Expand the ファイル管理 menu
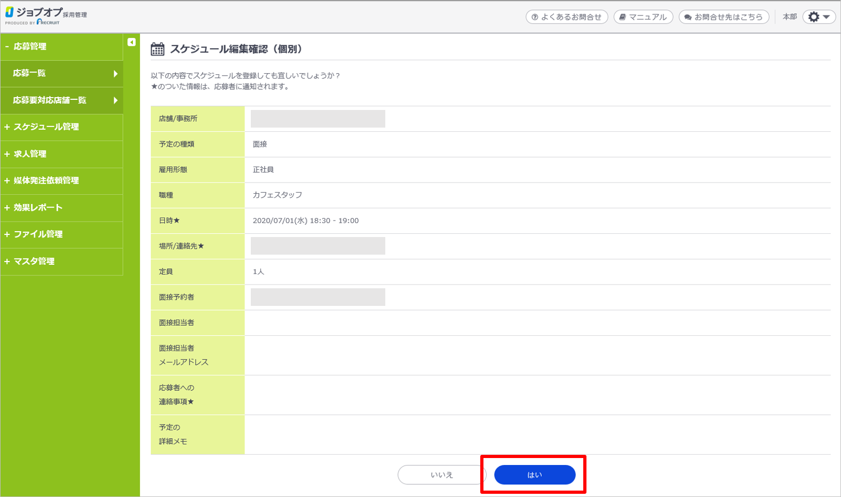 tap(7, 234)
